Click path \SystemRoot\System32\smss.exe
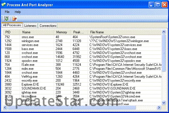Viewport: 169px width, 113px height. [x=112, y=37]
